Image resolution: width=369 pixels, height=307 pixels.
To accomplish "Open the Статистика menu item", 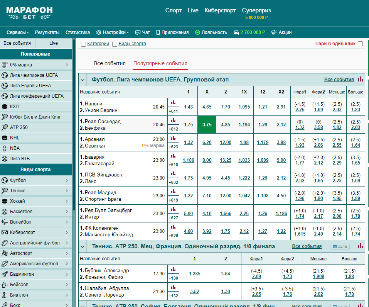I will coord(78,32).
